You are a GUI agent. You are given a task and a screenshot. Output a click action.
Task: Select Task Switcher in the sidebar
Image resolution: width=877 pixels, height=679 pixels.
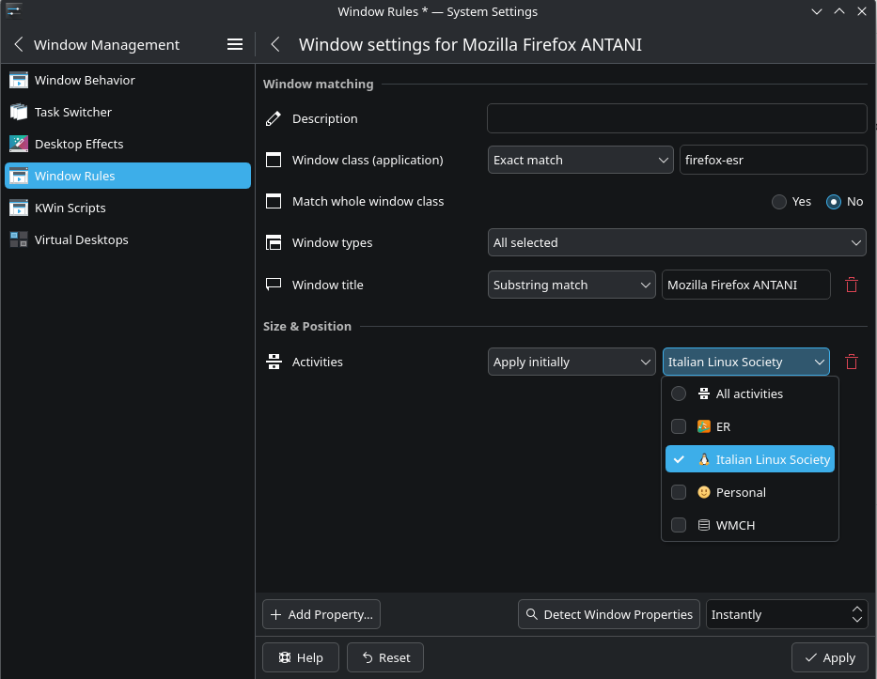pos(72,112)
